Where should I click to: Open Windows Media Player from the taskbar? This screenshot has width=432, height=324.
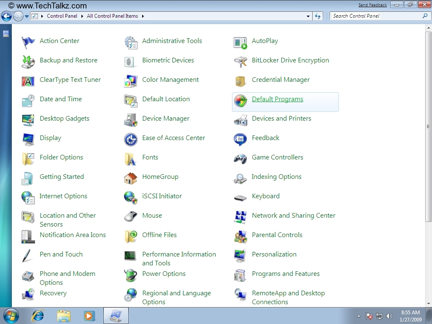point(89,316)
